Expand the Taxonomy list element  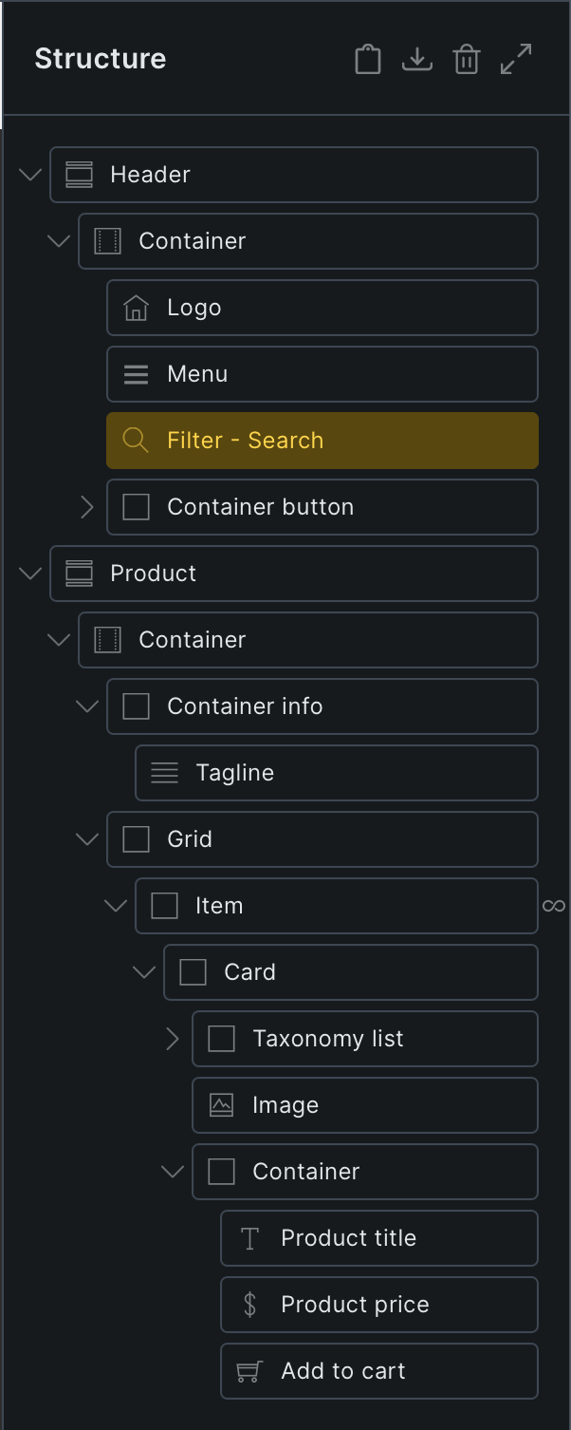pyautogui.click(x=173, y=1039)
